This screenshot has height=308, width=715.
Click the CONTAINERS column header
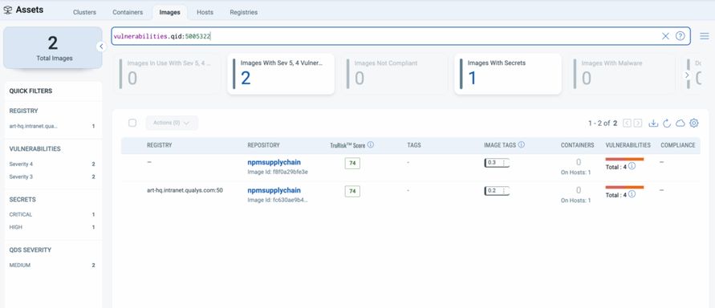pos(577,145)
